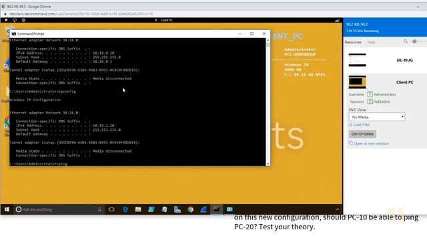Open the gear settings icon in lab toolbar
This screenshot has width=427, height=240.
(x=24, y=20)
